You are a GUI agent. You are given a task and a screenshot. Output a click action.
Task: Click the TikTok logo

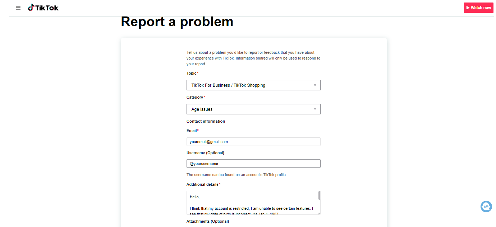43,8
